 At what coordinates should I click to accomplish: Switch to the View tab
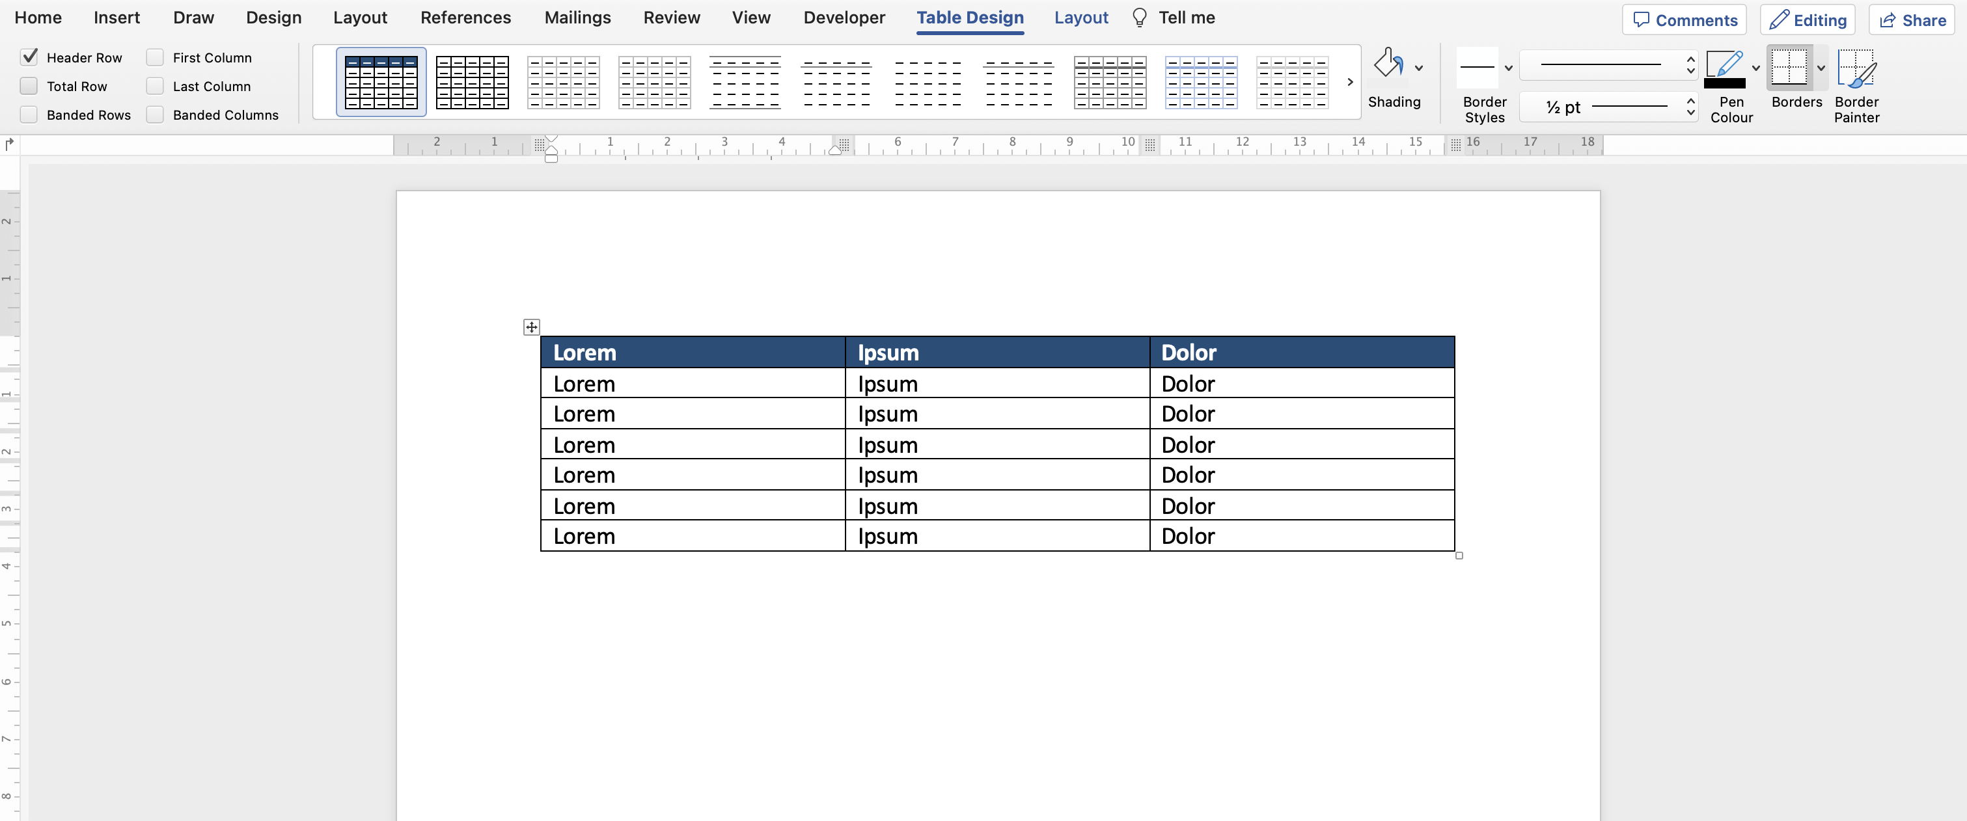coord(750,18)
